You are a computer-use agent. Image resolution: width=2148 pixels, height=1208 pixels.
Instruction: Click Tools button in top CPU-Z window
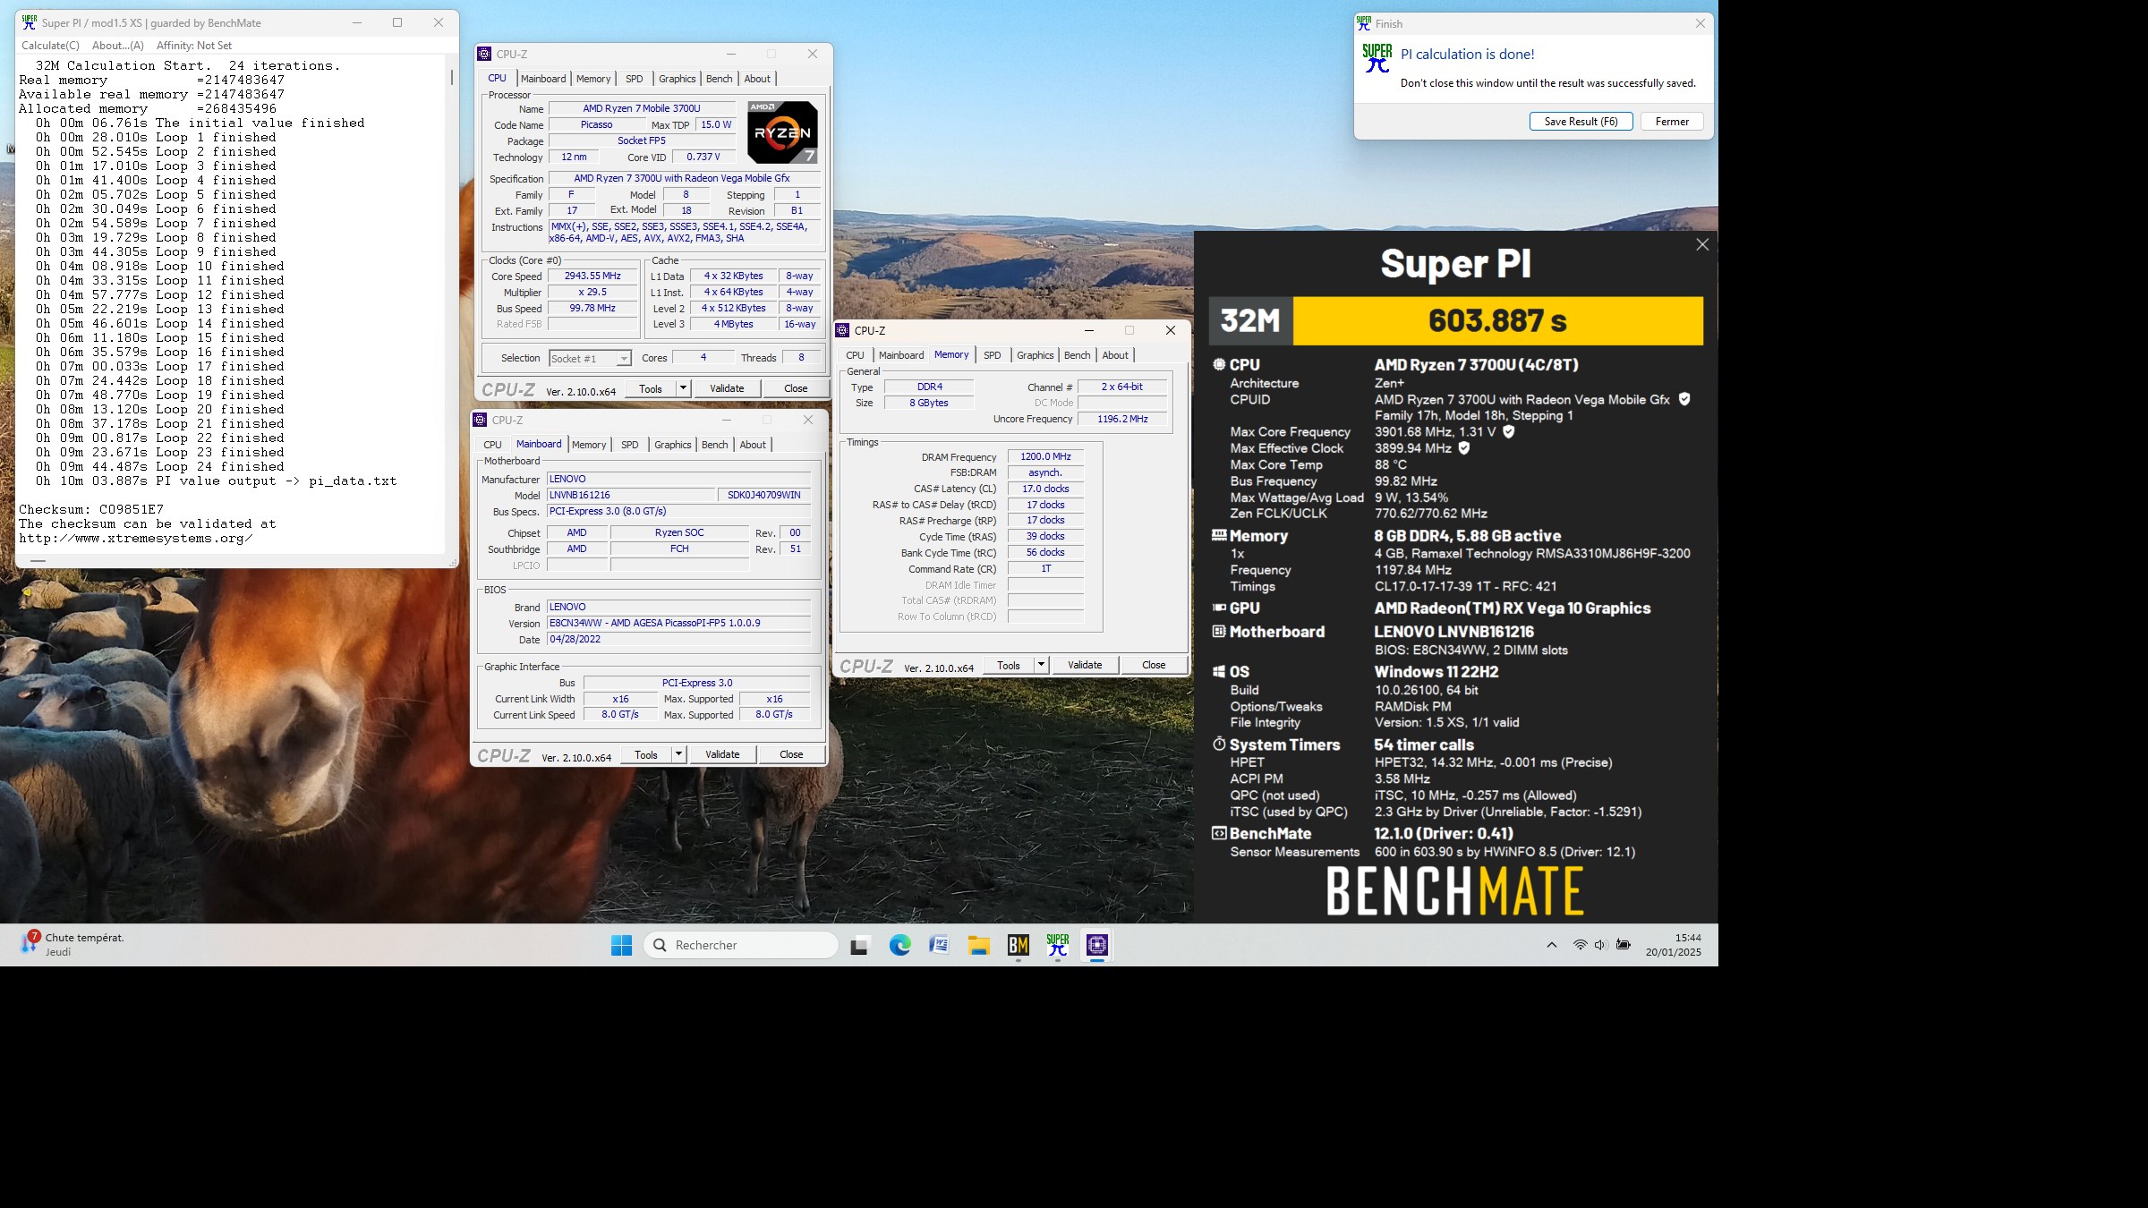tap(651, 388)
